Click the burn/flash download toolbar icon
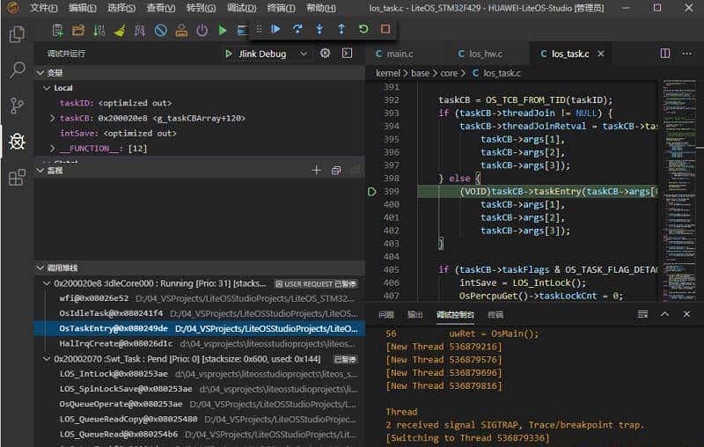This screenshot has width=704, height=447. pyautogui.click(x=181, y=30)
